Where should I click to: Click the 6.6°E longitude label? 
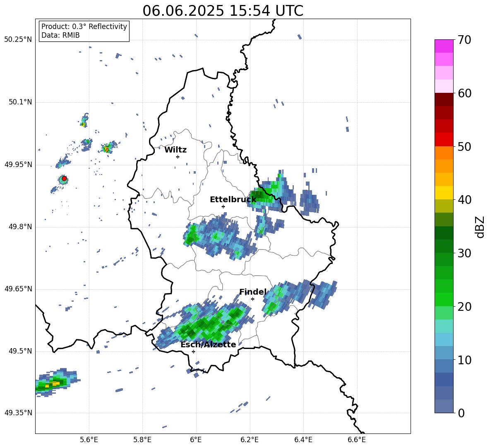pos(357,440)
